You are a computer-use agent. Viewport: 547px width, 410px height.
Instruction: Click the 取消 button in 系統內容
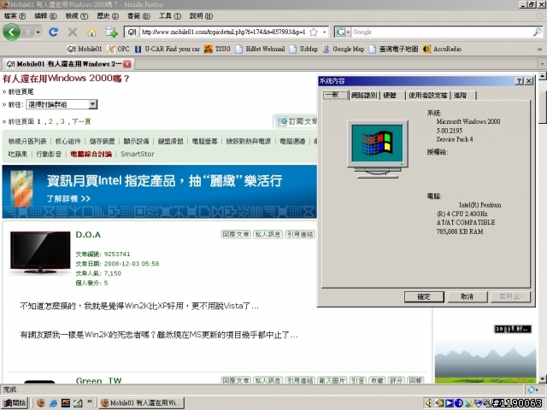[468, 296]
